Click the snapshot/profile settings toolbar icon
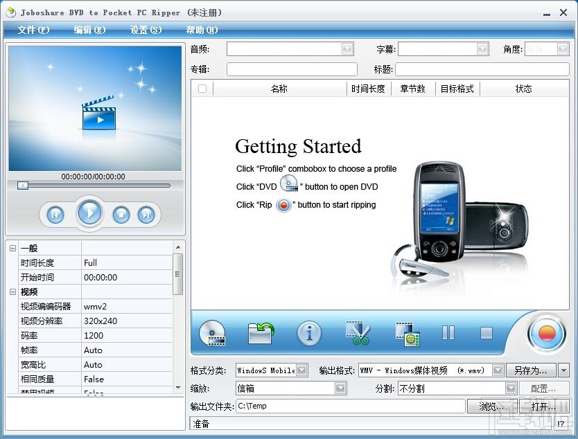This screenshot has height=439, width=578. click(x=408, y=334)
